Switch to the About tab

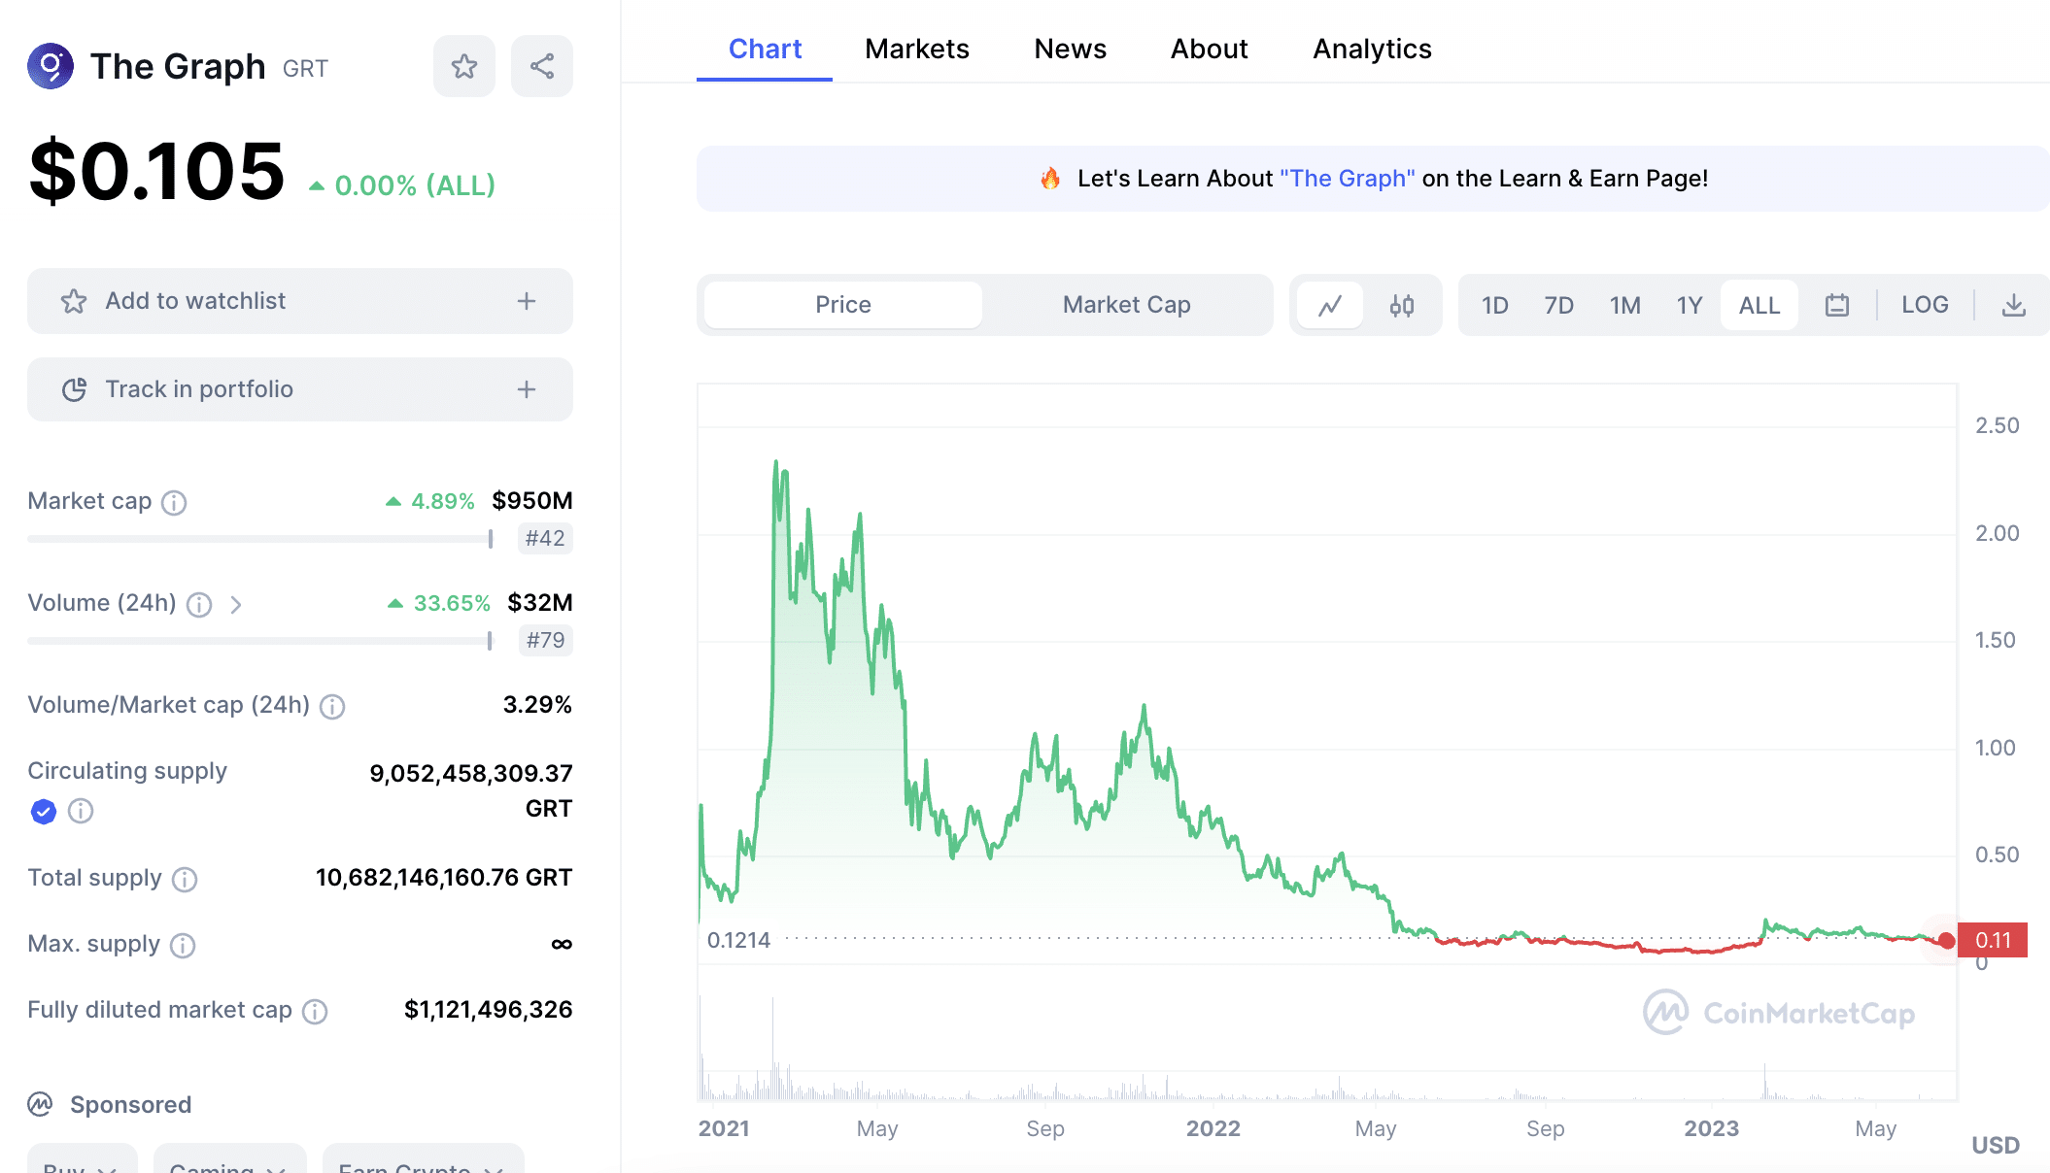(x=1209, y=49)
